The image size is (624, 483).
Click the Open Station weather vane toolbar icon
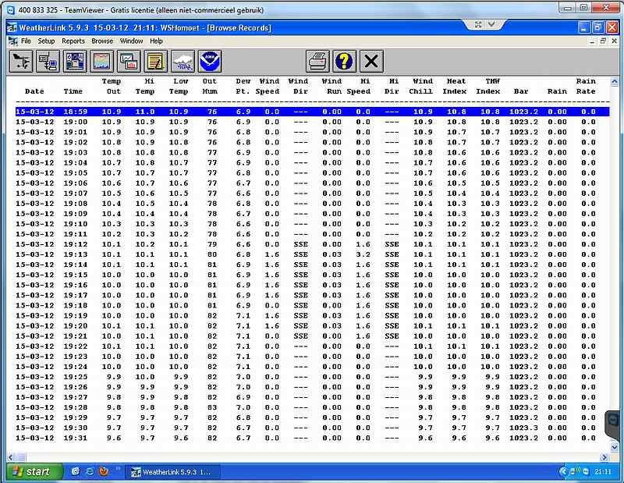[21, 62]
